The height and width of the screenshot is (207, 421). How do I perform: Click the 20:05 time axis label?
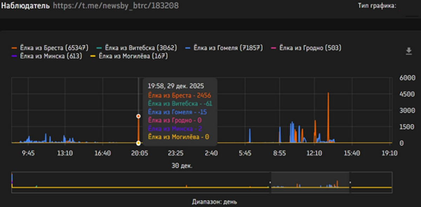139,153
